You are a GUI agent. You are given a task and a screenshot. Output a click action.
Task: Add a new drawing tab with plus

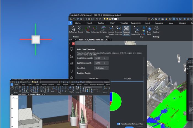pyautogui.click(x=110, y=40)
